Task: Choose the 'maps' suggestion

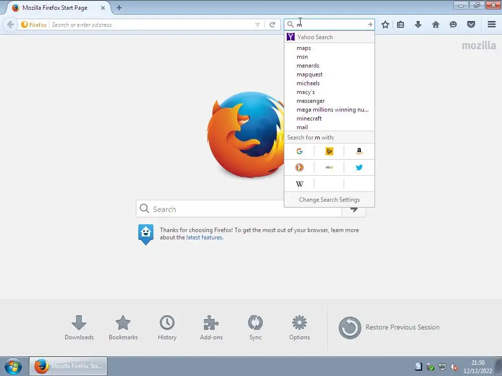Action: point(329,48)
